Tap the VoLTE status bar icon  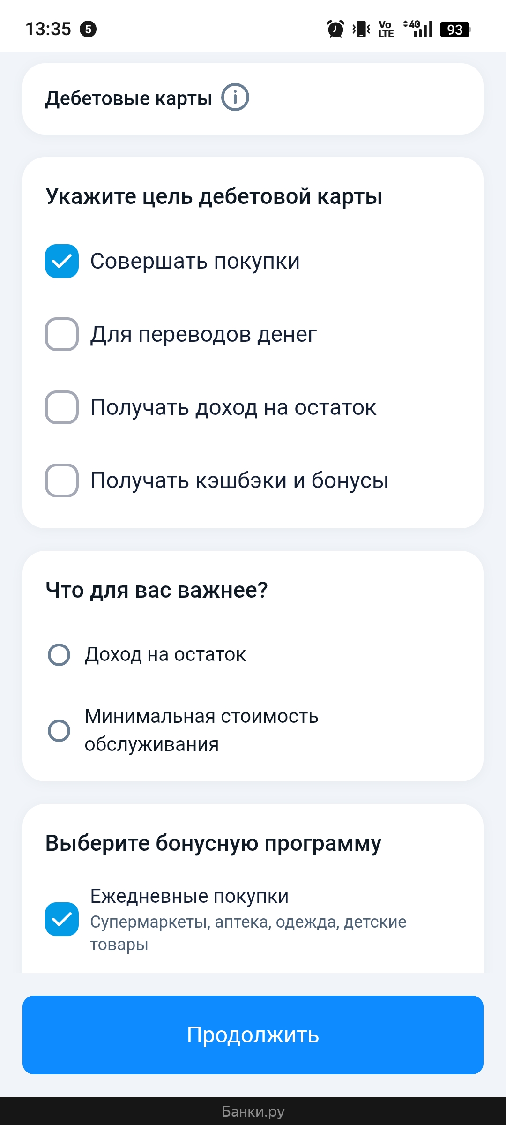tap(386, 29)
